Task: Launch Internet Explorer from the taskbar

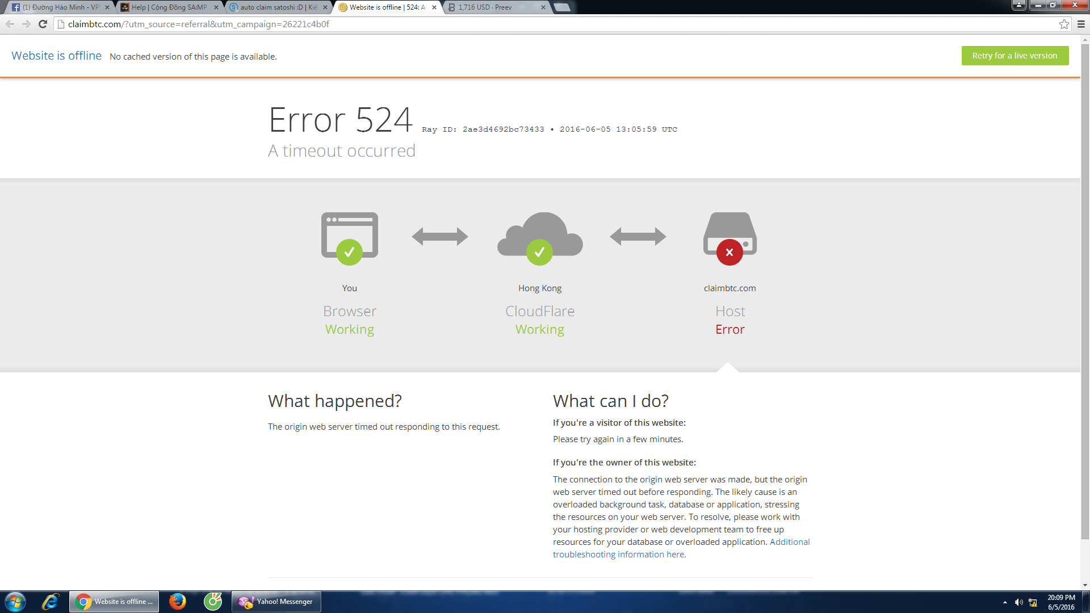Action: click(x=50, y=601)
